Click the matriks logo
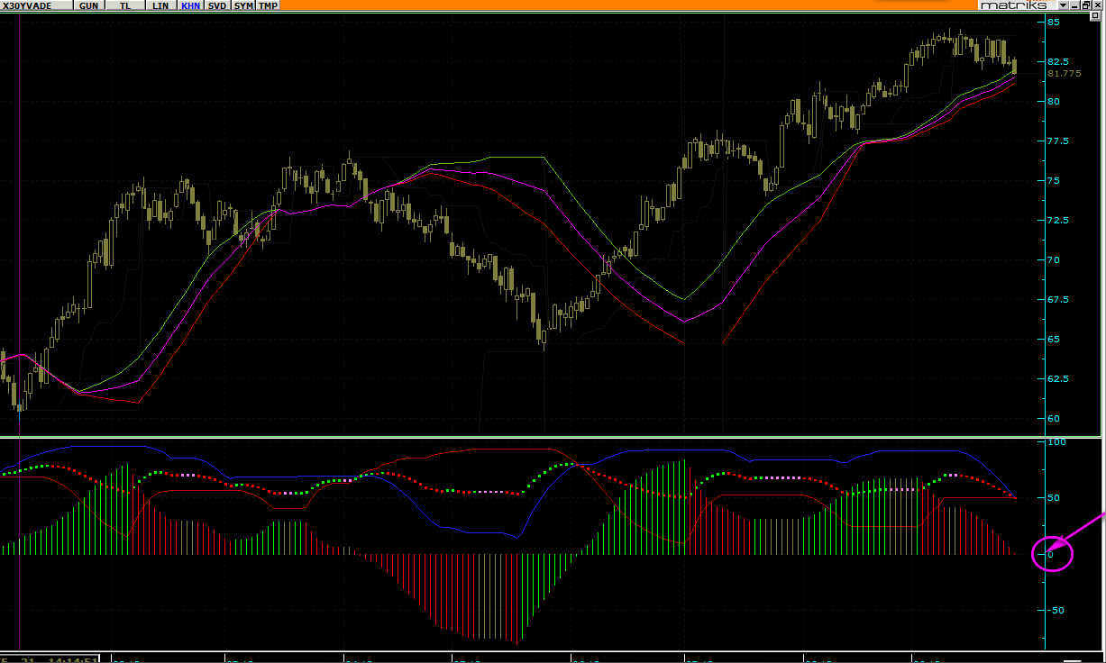1106x663 pixels. [x=1013, y=5]
